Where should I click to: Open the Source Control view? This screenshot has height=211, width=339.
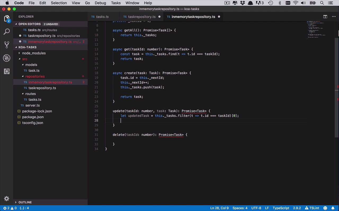tap(7, 45)
